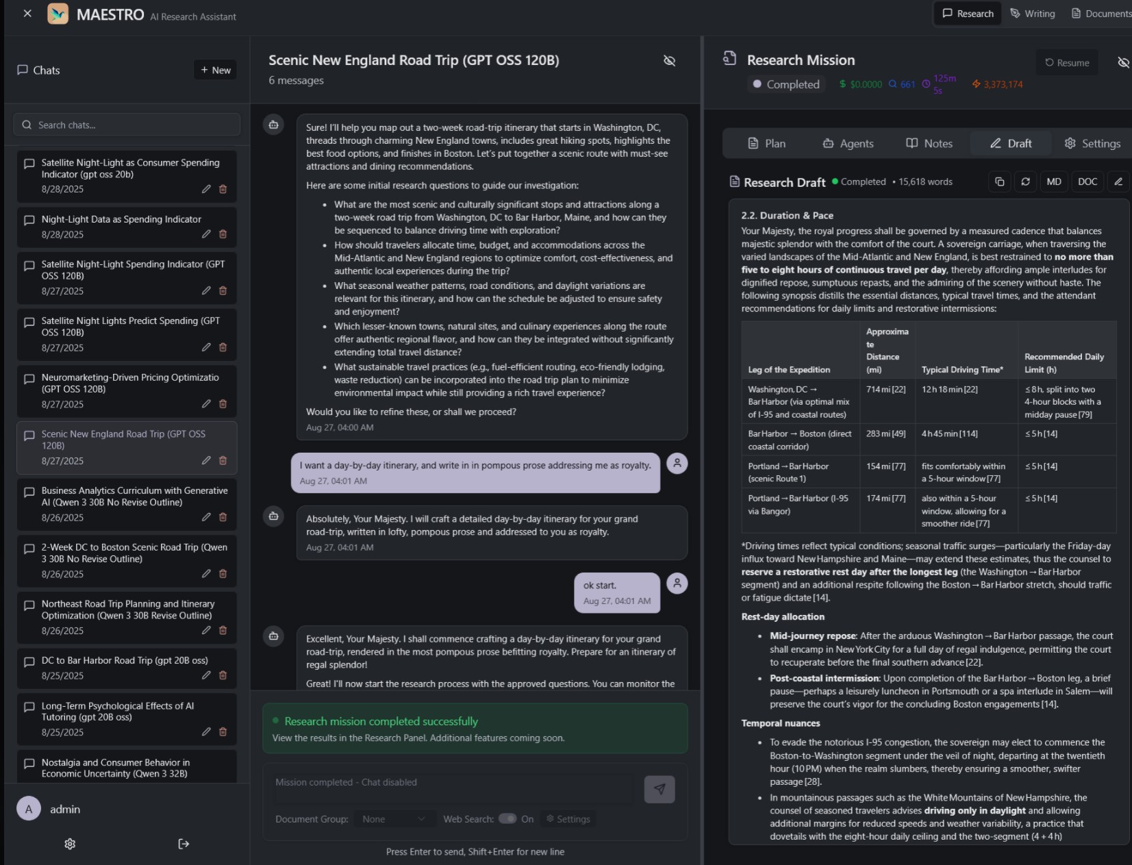Open the 2-Week DC to Boston Scenic Road Trip chat
This screenshot has width=1132, height=865.
(127, 560)
